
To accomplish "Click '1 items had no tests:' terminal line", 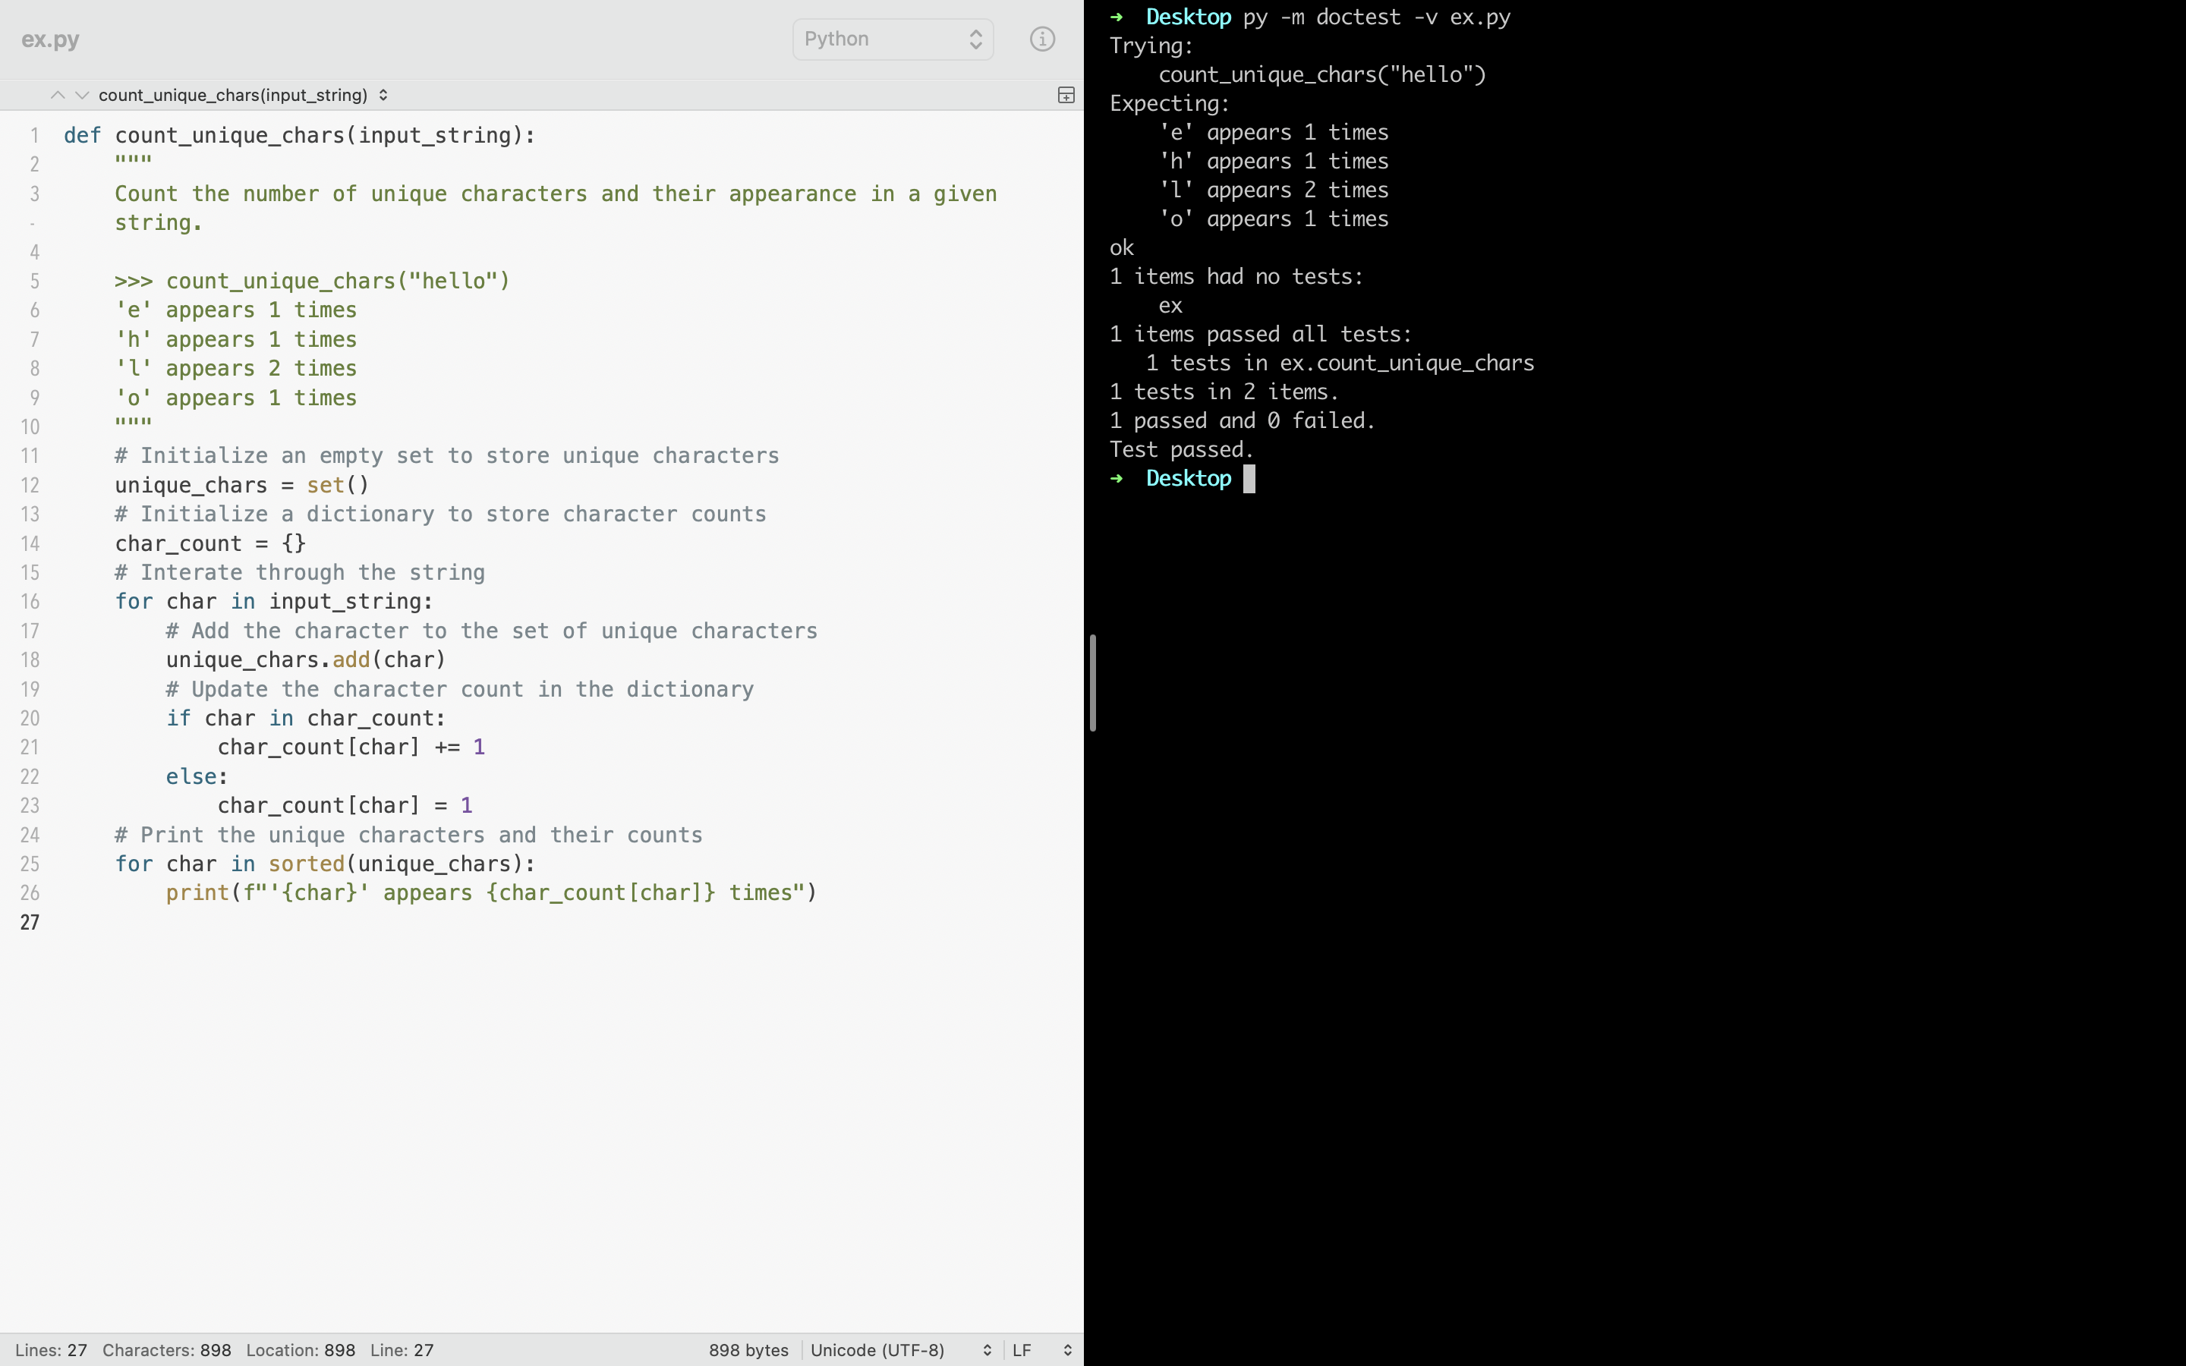I will [1236, 276].
